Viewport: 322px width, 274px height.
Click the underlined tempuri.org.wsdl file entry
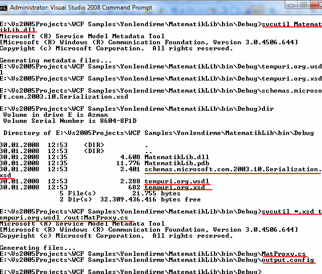pyautogui.click(x=176, y=181)
